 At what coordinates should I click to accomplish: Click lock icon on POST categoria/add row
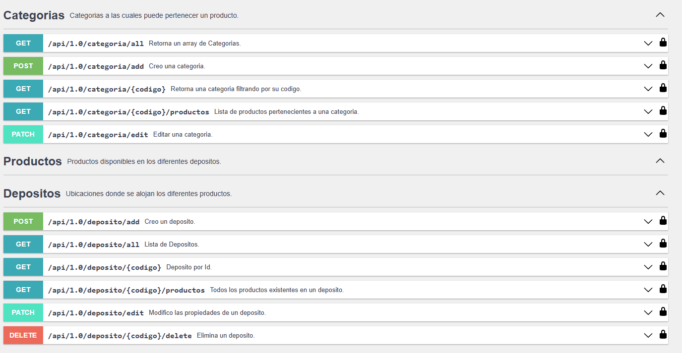(663, 65)
